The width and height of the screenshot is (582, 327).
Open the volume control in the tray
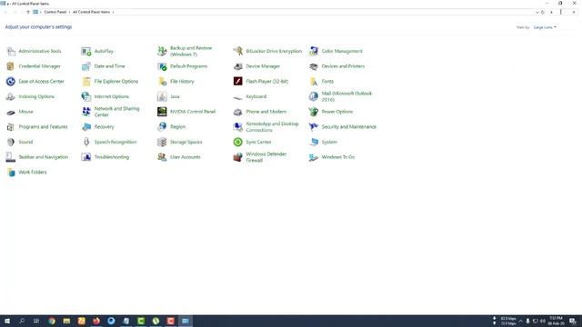543,321
